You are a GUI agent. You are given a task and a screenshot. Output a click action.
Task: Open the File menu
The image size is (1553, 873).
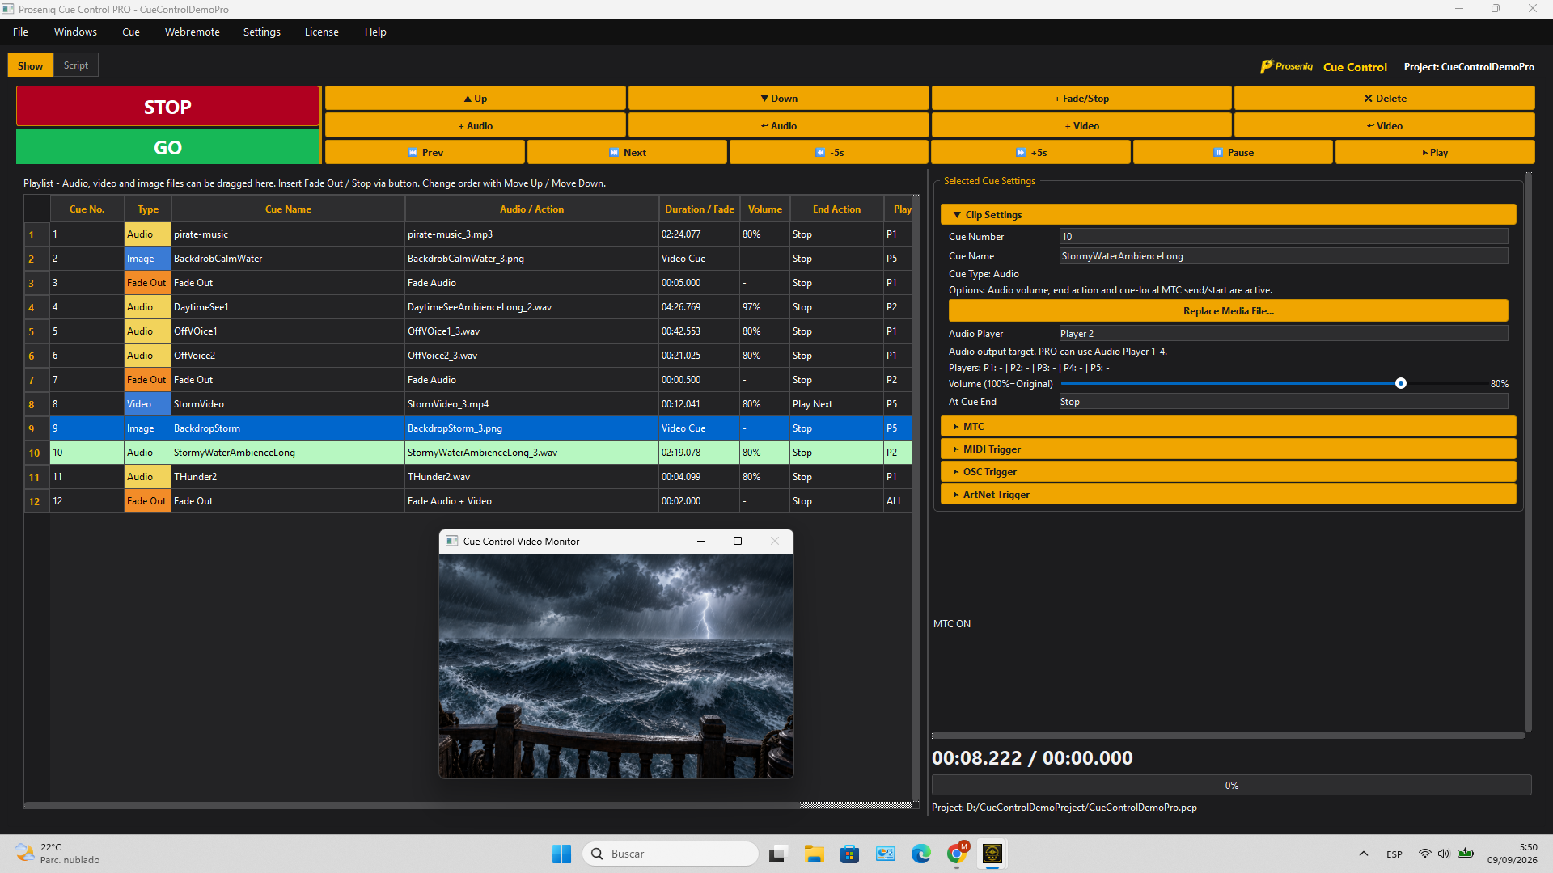pos(21,32)
